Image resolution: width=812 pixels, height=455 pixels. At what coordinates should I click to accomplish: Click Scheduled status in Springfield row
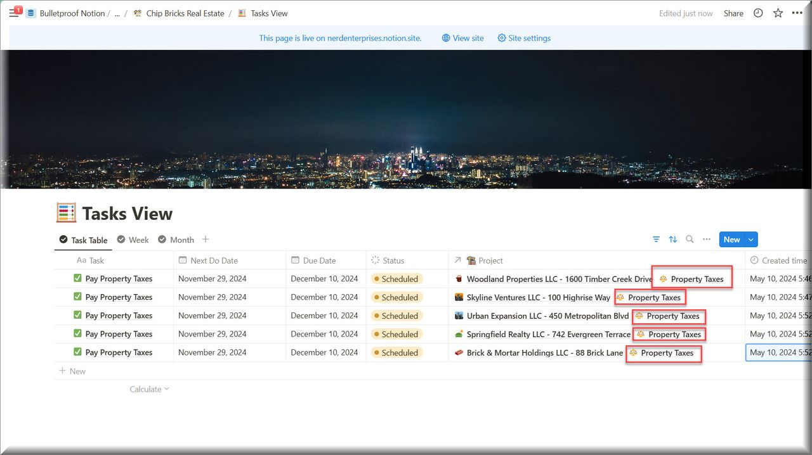[x=396, y=334]
